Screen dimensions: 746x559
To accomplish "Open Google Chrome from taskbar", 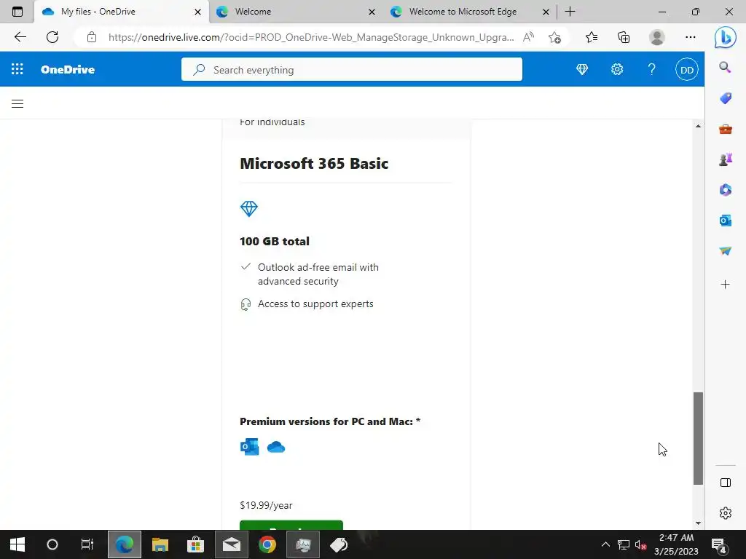I will click(x=267, y=544).
